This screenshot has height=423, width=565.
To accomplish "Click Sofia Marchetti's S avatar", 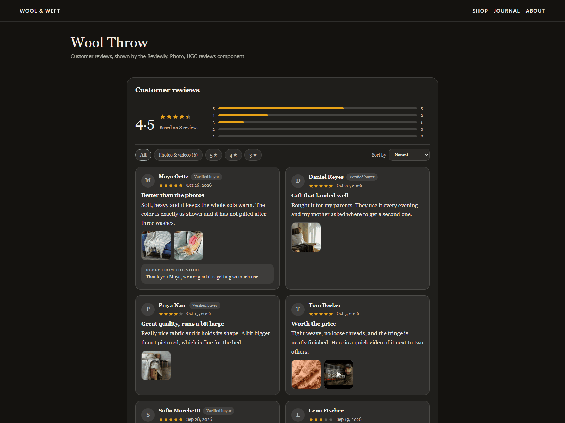I will [148, 415].
